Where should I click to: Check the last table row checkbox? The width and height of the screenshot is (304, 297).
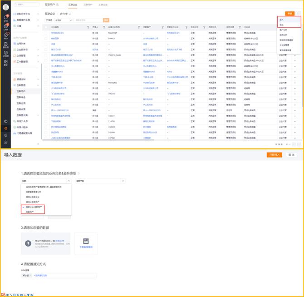coord(46,138)
